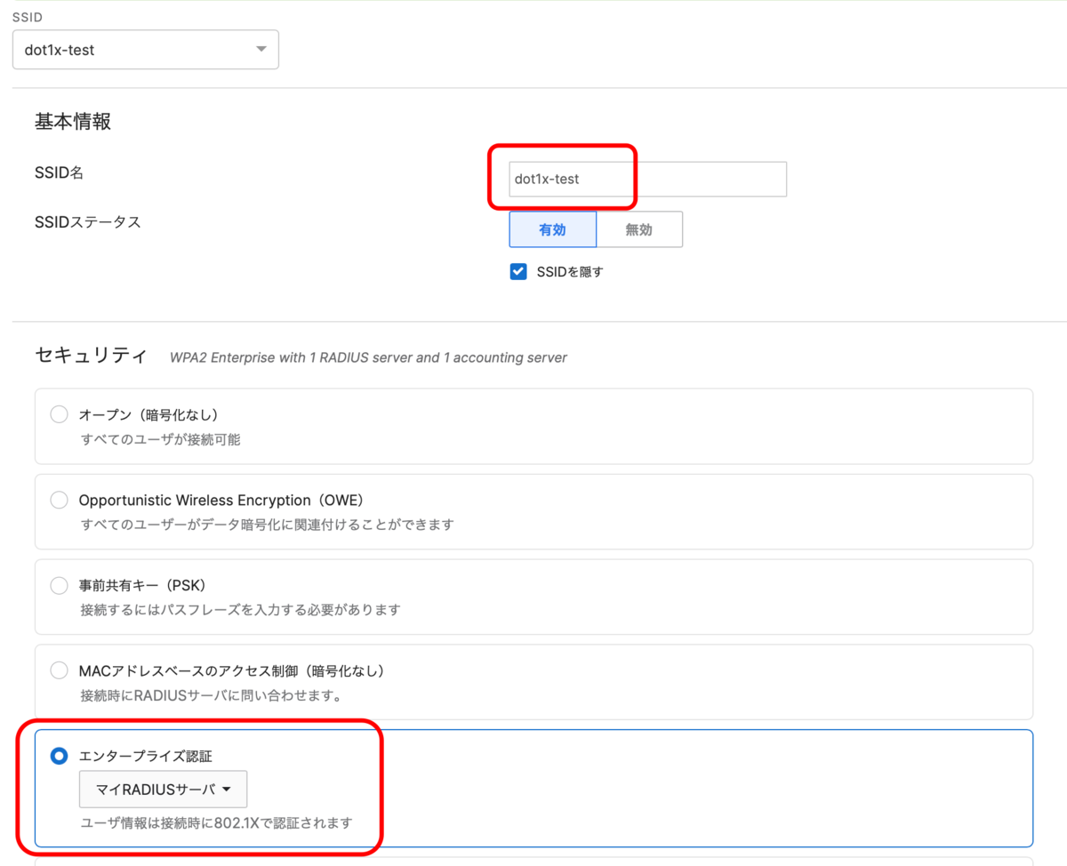Open the SSID dropdown showing dot1x-test
This screenshot has width=1067, height=866.
click(145, 49)
